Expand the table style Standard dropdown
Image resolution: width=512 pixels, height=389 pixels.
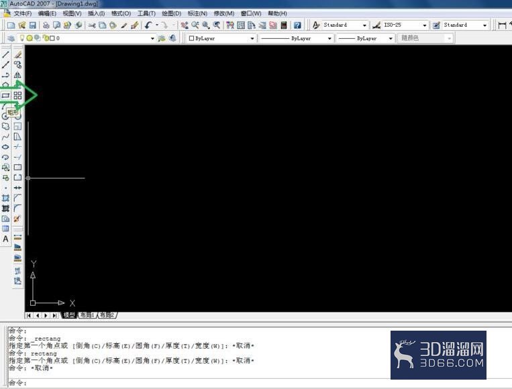pos(484,25)
